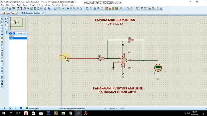Run the simulation with the play button
Screen dimensions: 207x116
click(x=4, y=108)
